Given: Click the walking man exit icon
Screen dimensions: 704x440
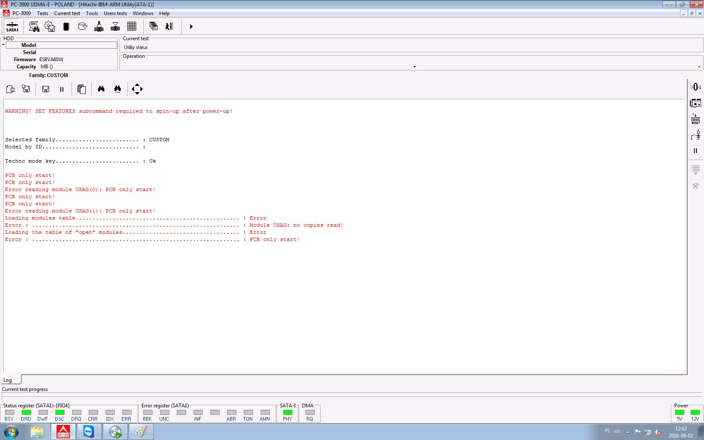Looking at the screenshot, I should pos(169,26).
